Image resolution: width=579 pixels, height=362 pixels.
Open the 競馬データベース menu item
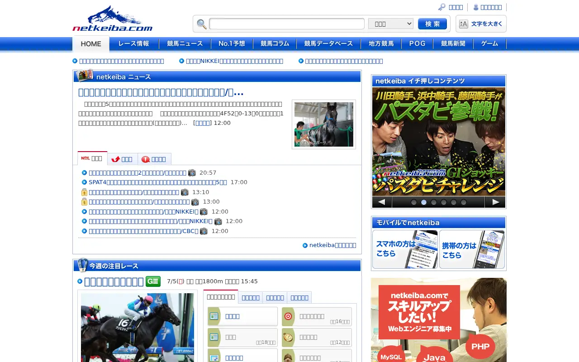pyautogui.click(x=328, y=44)
